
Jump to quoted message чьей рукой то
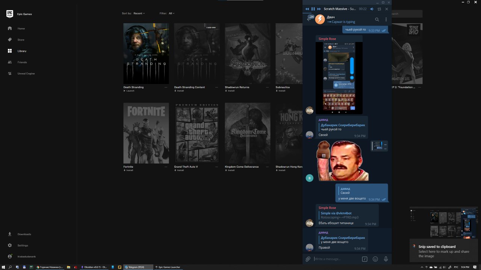[342, 127]
